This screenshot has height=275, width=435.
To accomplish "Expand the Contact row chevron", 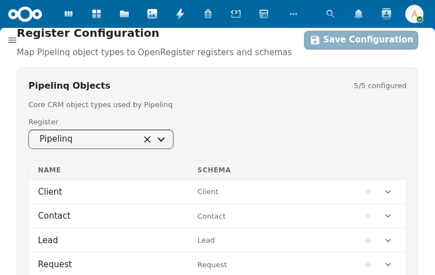I will [388, 216].
